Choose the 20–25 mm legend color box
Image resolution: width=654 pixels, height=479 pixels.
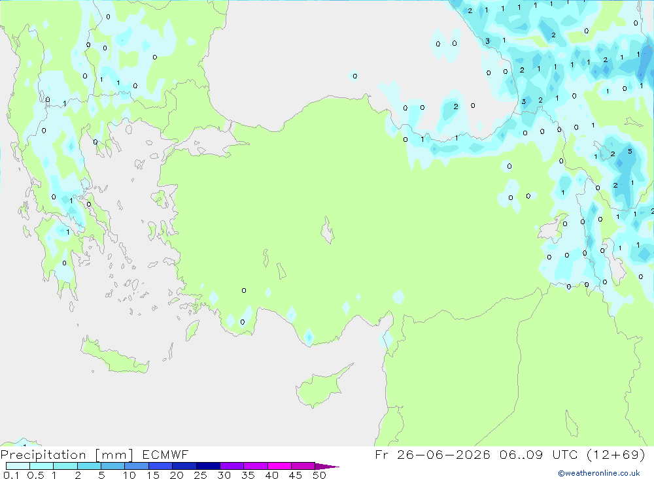click(x=184, y=466)
